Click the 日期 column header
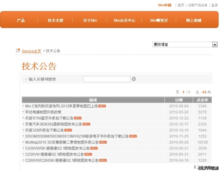221x171 pixels. (x=179, y=100)
